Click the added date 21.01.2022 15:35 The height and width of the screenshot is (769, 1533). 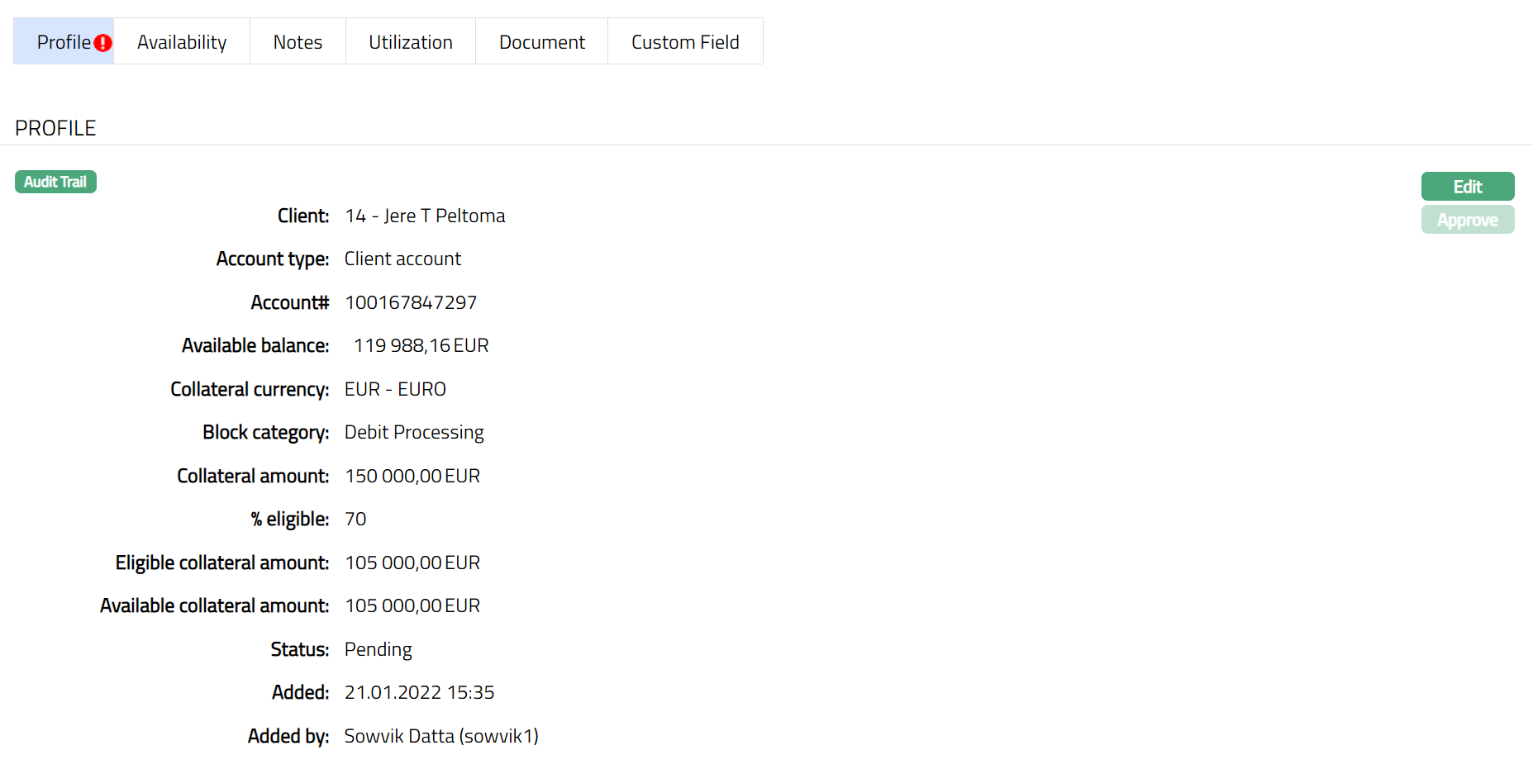click(419, 692)
